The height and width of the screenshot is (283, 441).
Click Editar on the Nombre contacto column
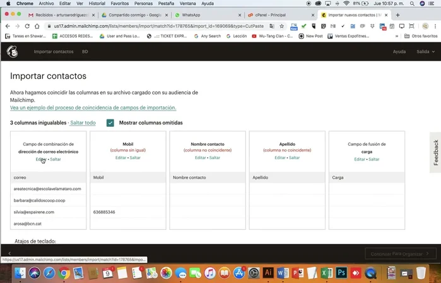click(x=200, y=158)
